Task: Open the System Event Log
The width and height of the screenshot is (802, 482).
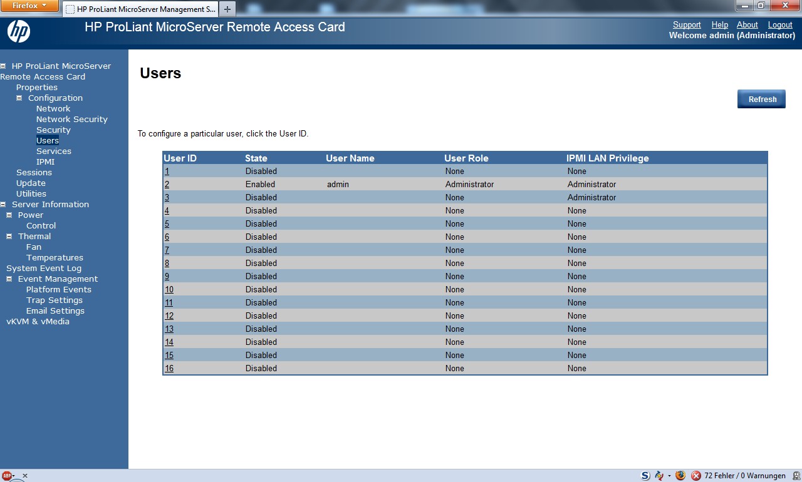Action: pyautogui.click(x=44, y=268)
